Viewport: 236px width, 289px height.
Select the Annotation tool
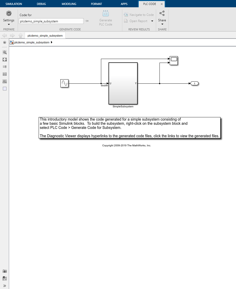(x=4, y=74)
